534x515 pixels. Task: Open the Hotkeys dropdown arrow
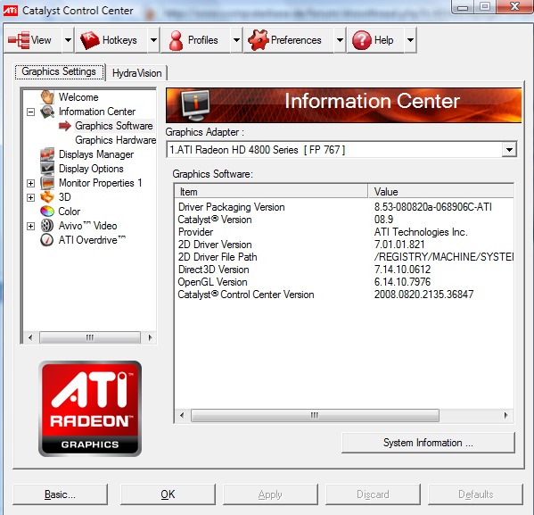pyautogui.click(x=153, y=40)
